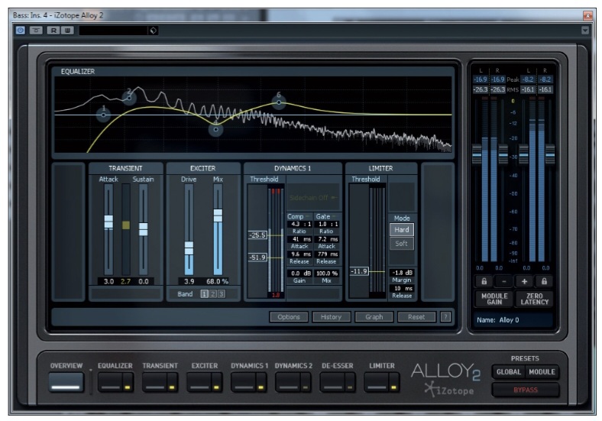Click the Transient Attack slider handle
The height and width of the screenshot is (421, 602).
coord(108,222)
